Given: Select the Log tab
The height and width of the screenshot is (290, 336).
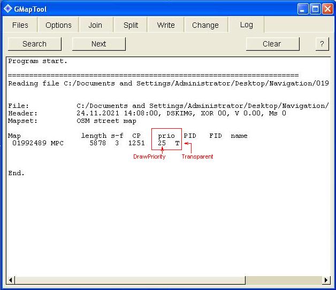Looking at the screenshot, I should pyautogui.click(x=246, y=25).
